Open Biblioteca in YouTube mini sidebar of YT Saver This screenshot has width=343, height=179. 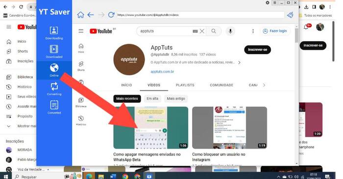(x=81, y=102)
